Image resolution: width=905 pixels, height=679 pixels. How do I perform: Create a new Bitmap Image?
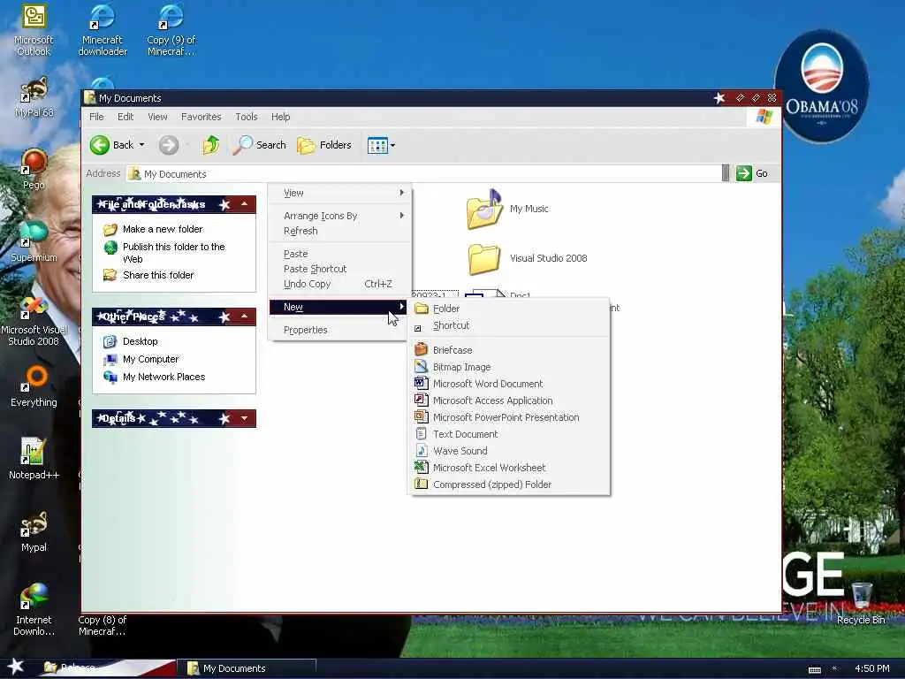coord(509,367)
